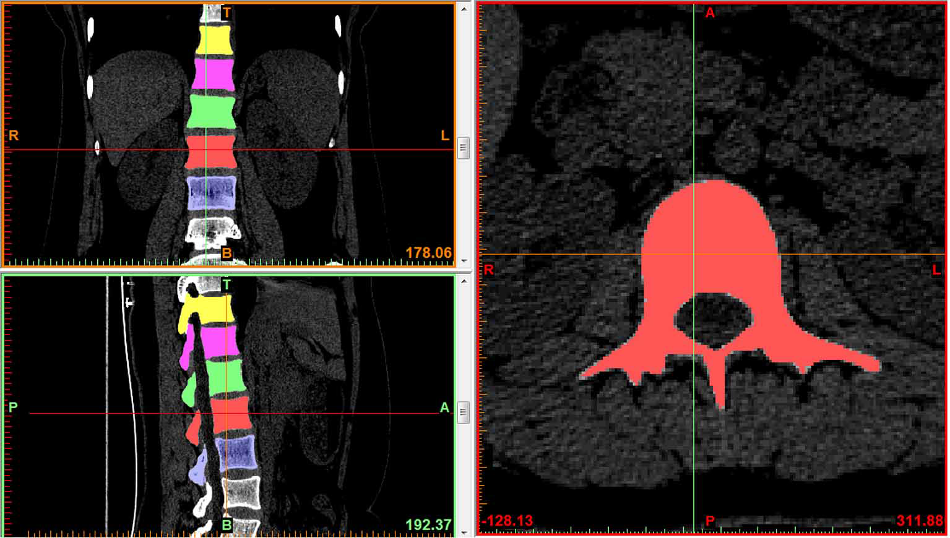Screen dimensions: 950x538
Task: Click the T label in sagittal view
Action: 227,284
